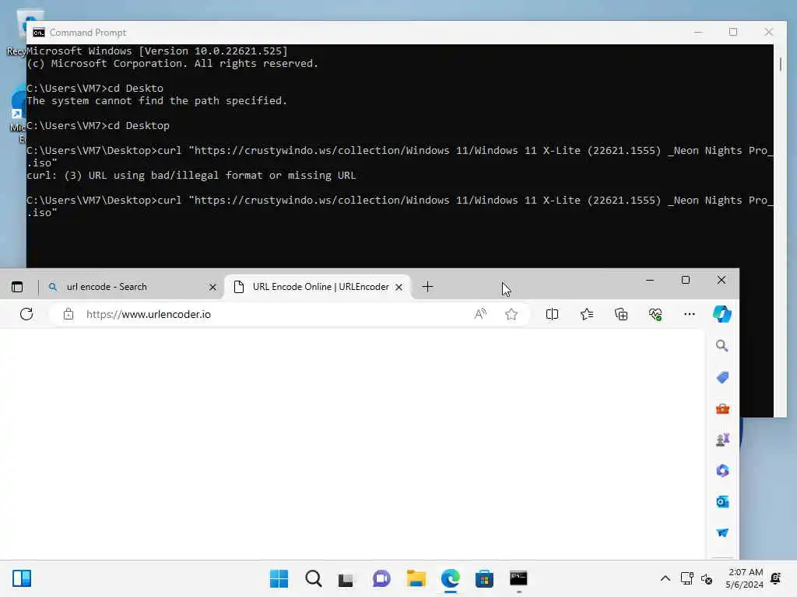Open the sidebar Microsoft 365 icon
The height and width of the screenshot is (597, 797).
pos(722,470)
